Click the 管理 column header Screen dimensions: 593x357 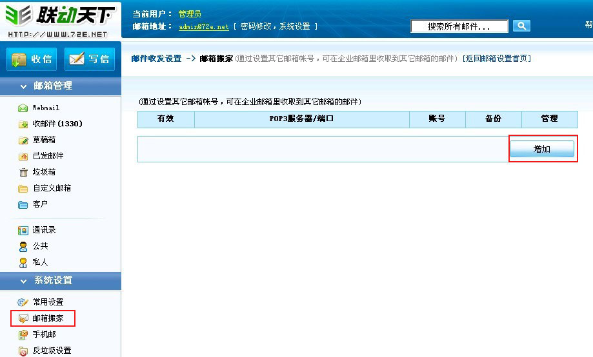550,119
